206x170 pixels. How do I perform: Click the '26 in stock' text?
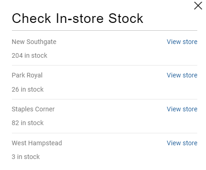tap(28, 89)
